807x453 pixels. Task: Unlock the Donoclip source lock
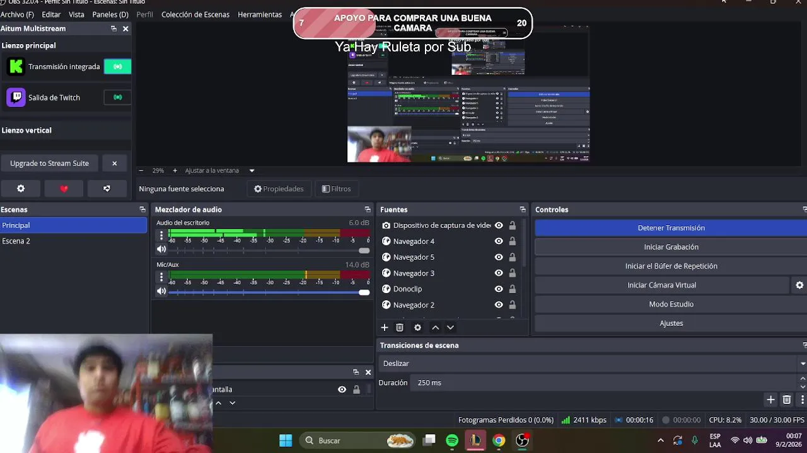click(512, 289)
